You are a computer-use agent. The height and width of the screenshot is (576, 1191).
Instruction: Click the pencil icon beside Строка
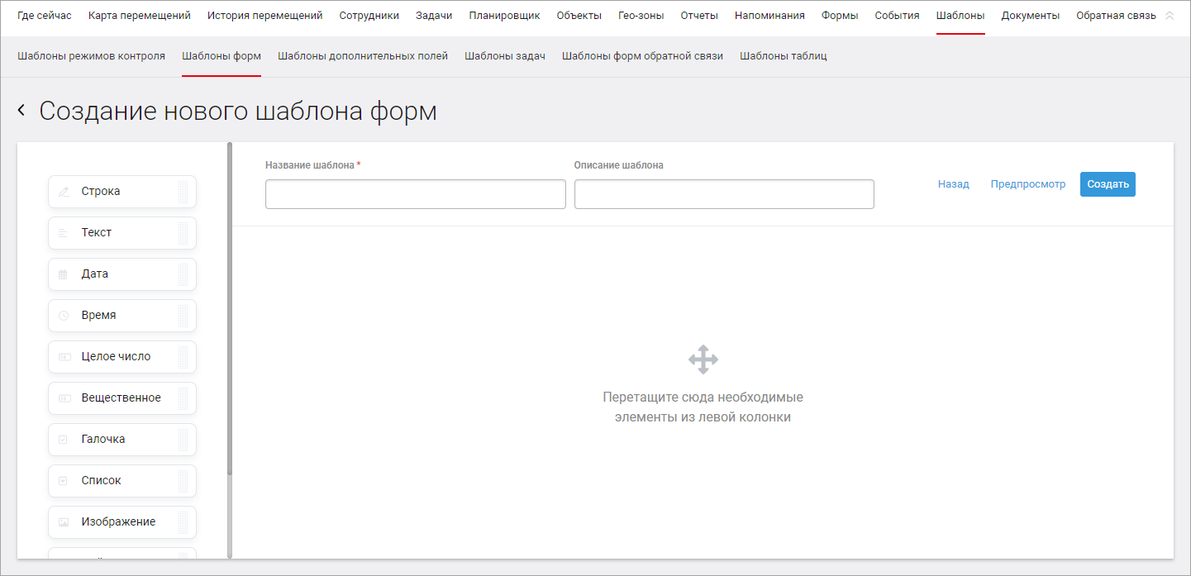(64, 192)
